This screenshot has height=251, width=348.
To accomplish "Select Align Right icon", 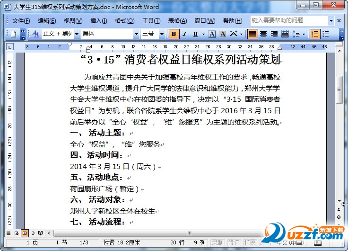I will coord(274,34).
